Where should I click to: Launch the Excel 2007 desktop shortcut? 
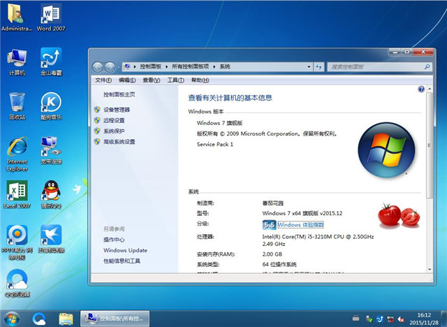tap(17, 195)
